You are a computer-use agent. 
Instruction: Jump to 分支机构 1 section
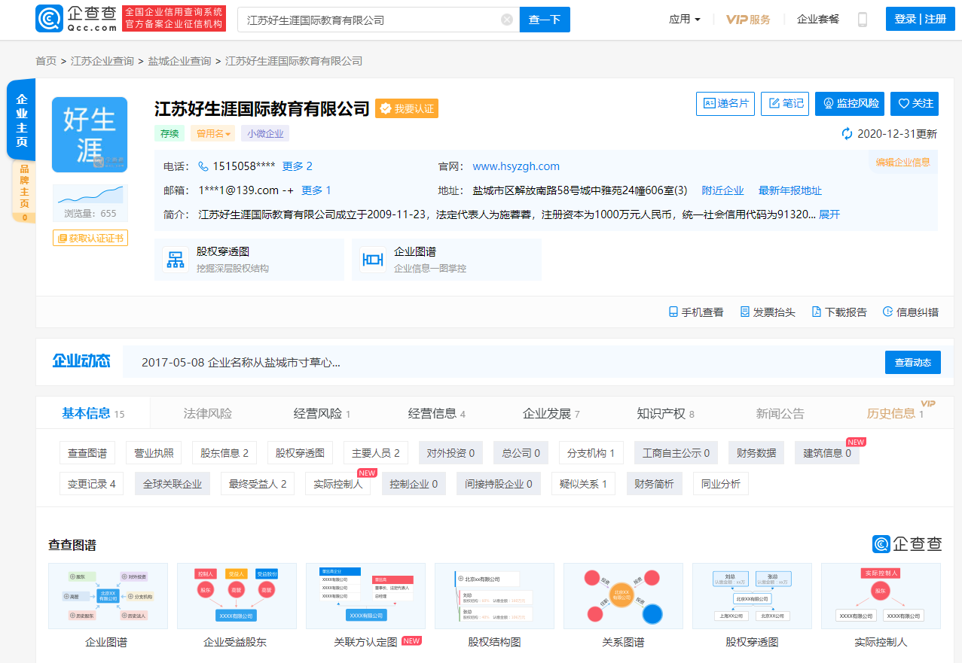click(591, 453)
